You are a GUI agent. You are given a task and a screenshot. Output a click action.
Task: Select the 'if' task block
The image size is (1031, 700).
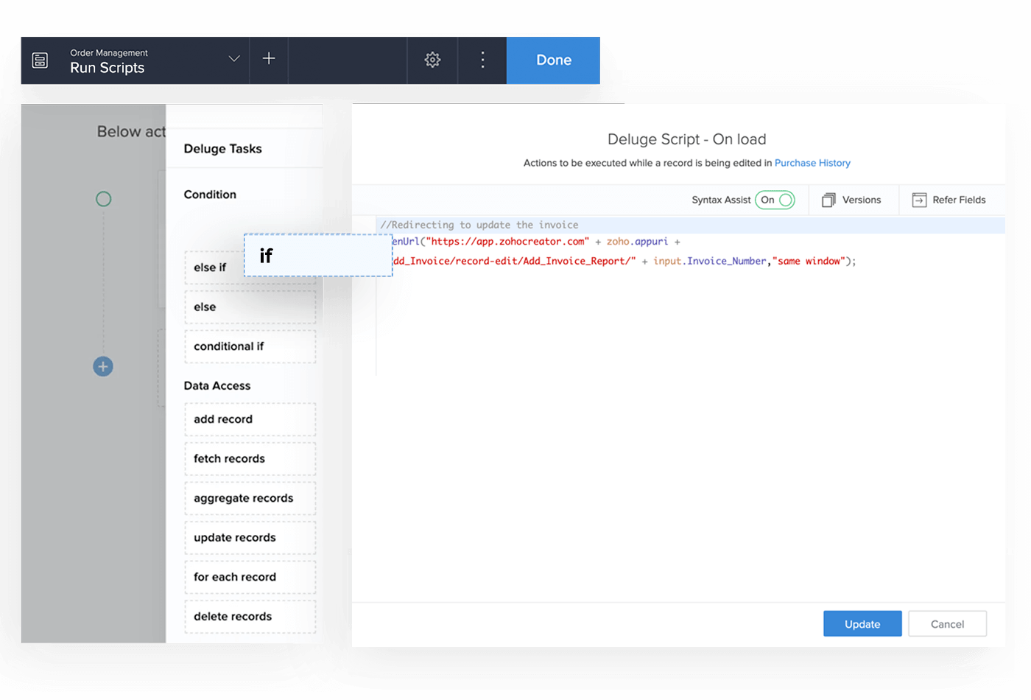click(318, 256)
